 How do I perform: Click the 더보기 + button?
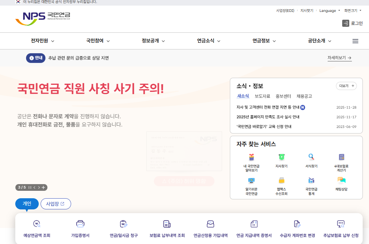point(346,86)
